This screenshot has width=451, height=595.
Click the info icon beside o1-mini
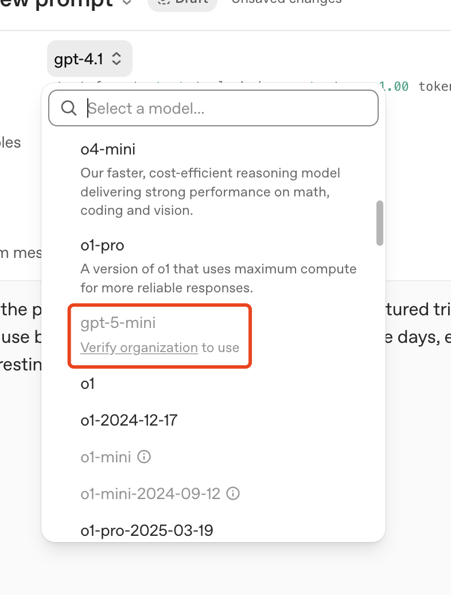(144, 457)
